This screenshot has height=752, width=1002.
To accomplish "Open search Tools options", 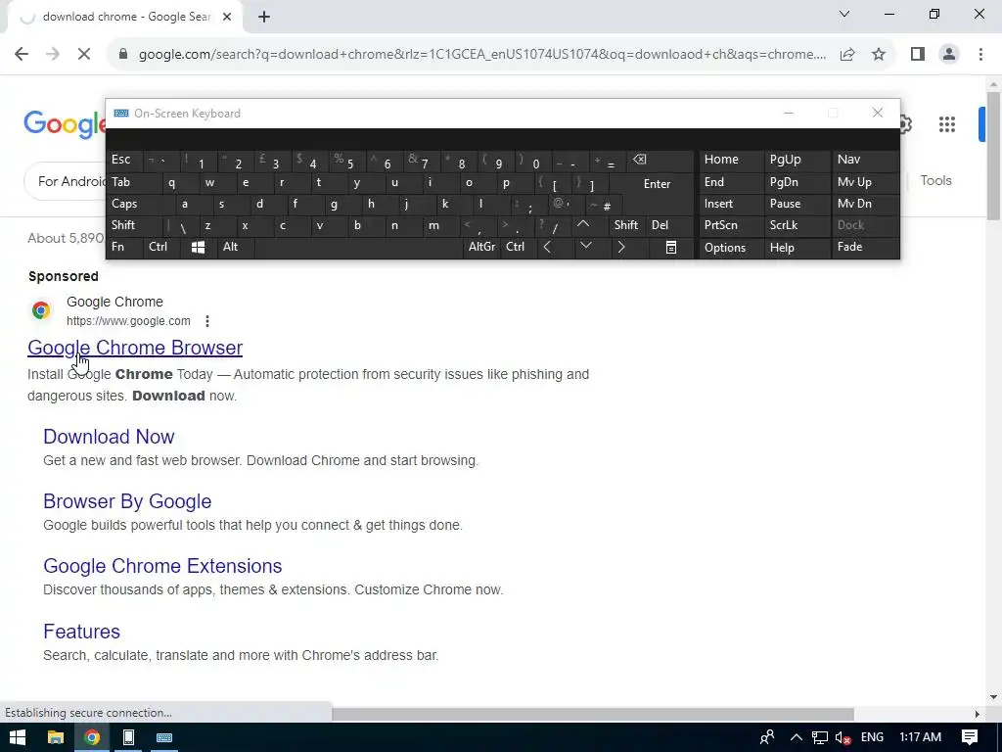I will 935,180.
